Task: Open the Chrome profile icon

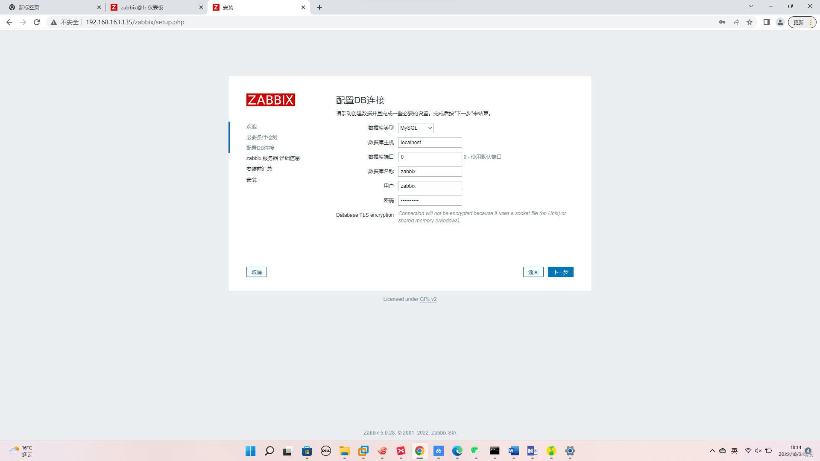Action: [780, 22]
